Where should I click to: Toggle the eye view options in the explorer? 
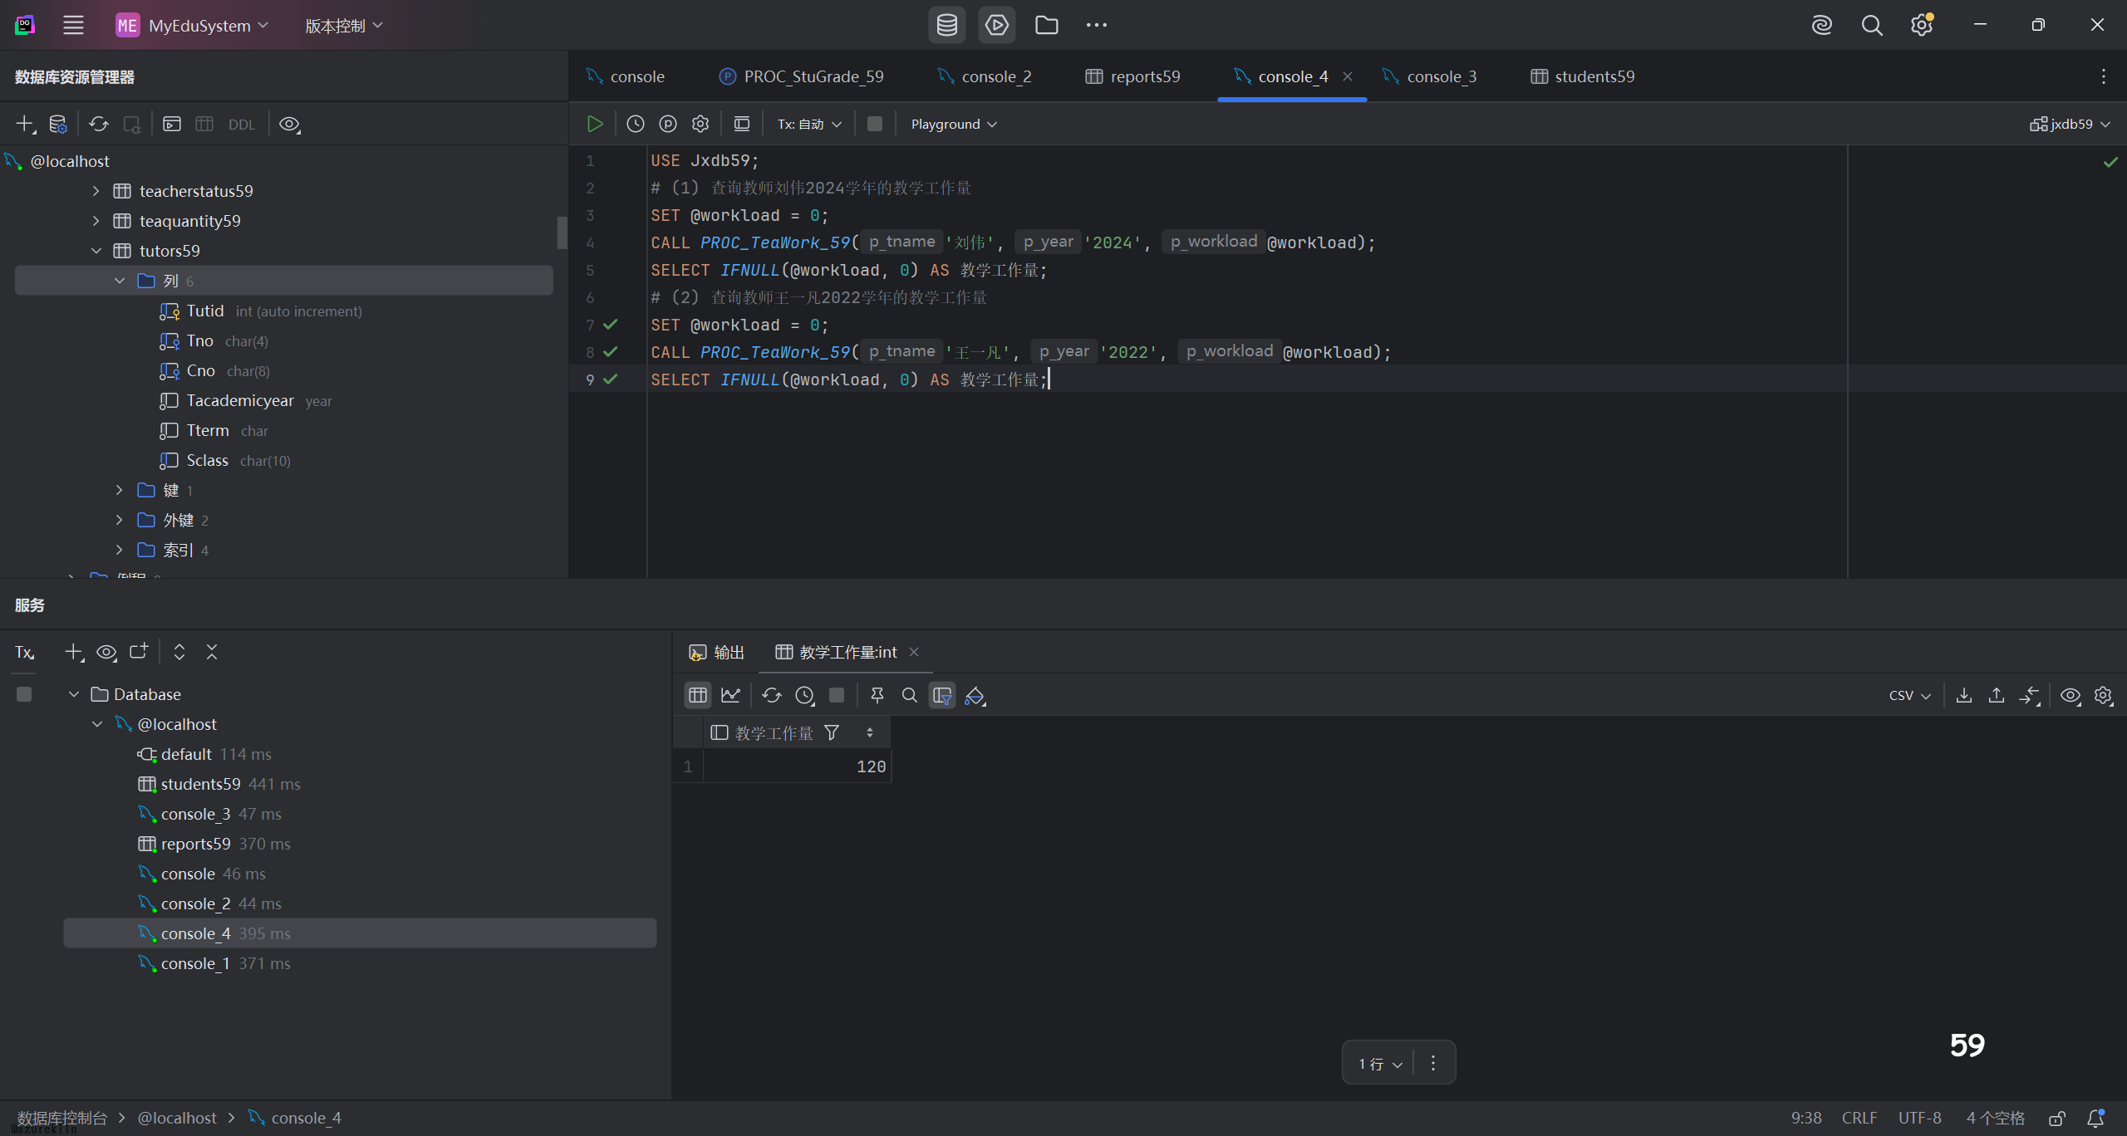pos(289,124)
